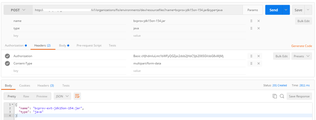The width and height of the screenshot is (316, 120).
Task: Click the "type": "java" response line
Action: [x=31, y=112]
